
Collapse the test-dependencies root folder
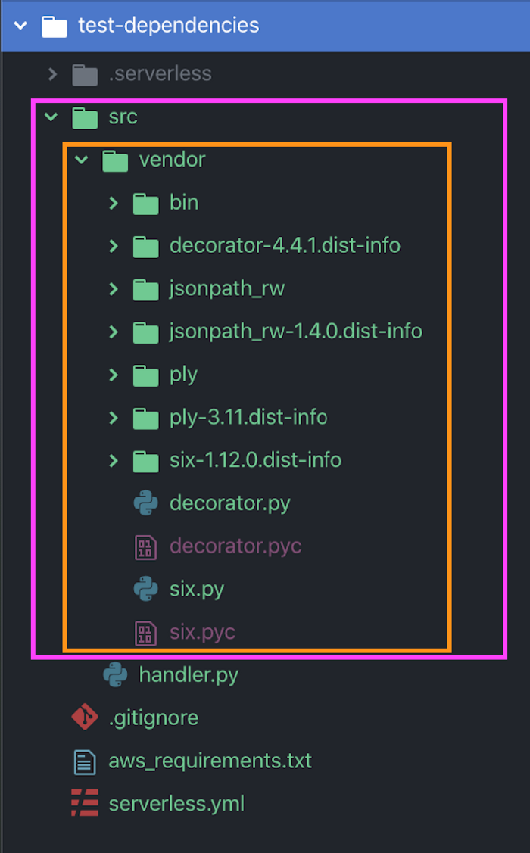(x=20, y=26)
